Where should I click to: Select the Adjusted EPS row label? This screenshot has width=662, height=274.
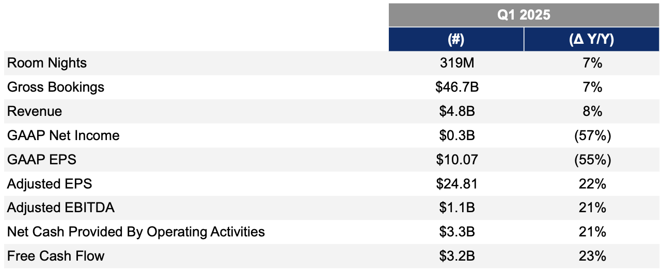pos(50,184)
